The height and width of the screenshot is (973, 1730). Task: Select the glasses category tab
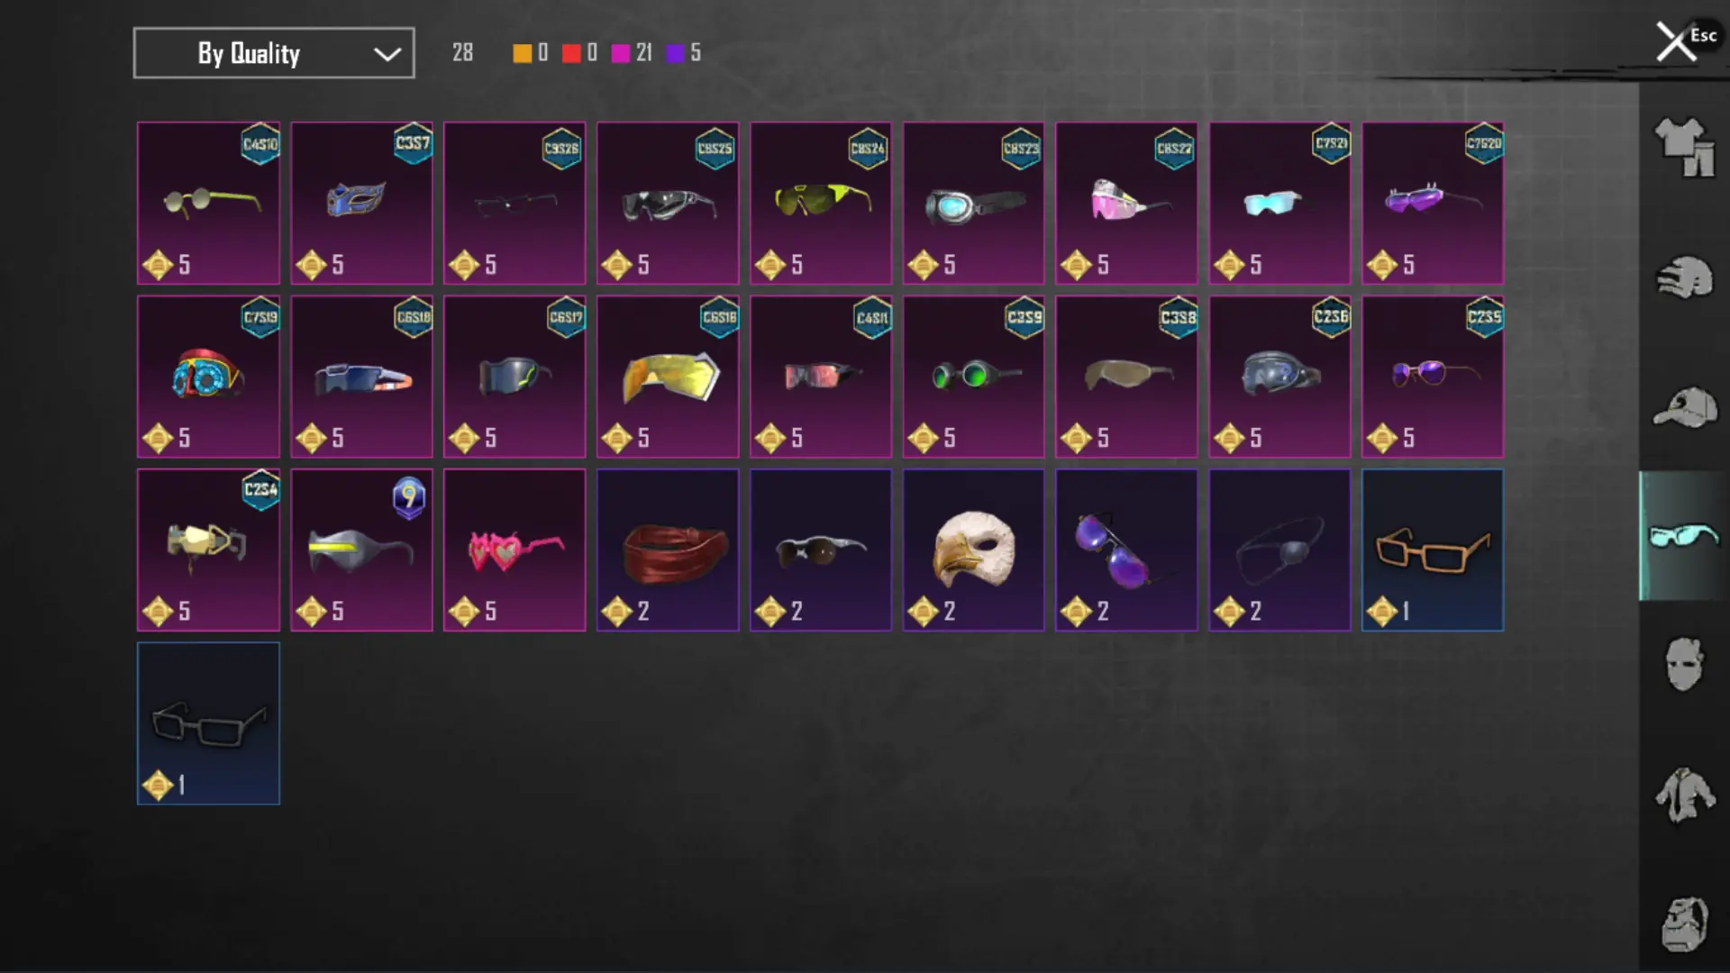coord(1684,536)
